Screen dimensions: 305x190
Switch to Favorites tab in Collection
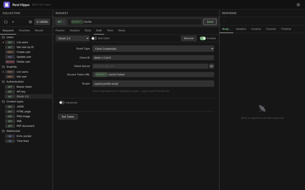click(24, 30)
